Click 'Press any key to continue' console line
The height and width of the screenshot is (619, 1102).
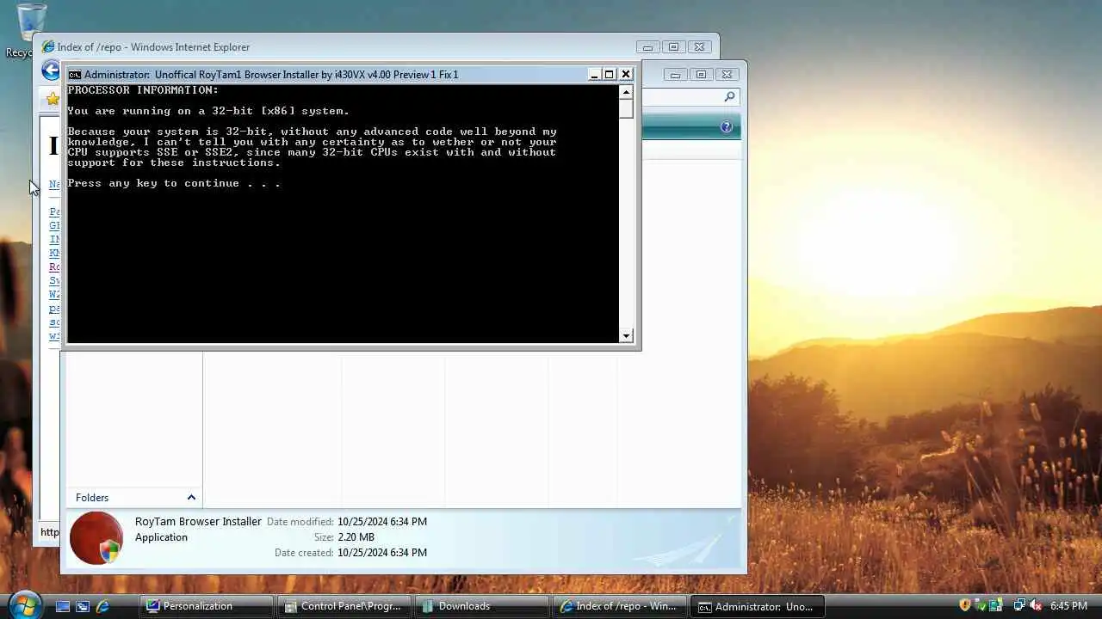(174, 183)
